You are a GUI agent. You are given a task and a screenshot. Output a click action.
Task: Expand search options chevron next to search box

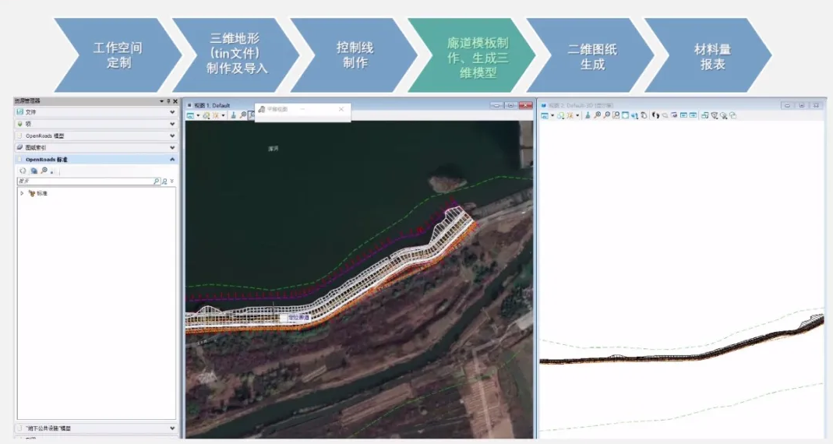click(171, 181)
